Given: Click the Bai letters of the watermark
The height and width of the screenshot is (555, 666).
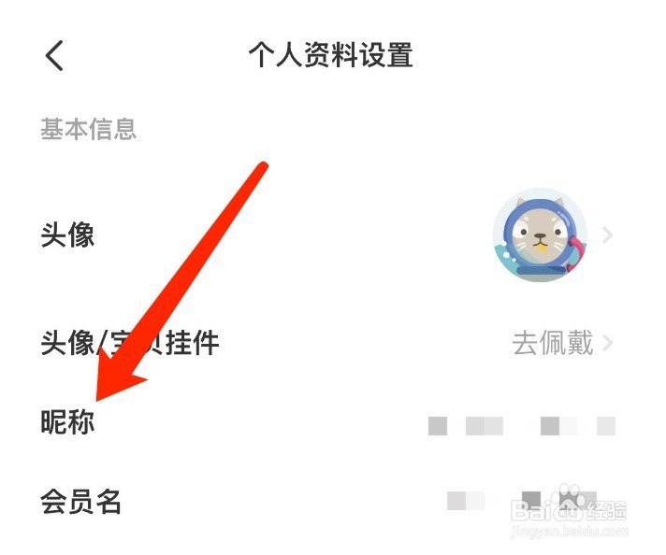Looking at the screenshot, I should (x=533, y=511).
